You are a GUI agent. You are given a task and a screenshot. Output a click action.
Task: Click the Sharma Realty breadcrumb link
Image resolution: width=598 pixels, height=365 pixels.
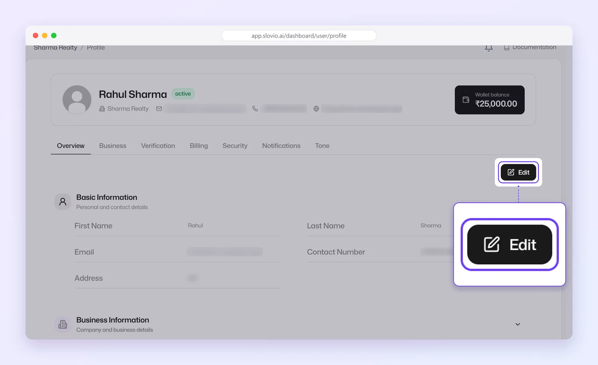(55, 48)
